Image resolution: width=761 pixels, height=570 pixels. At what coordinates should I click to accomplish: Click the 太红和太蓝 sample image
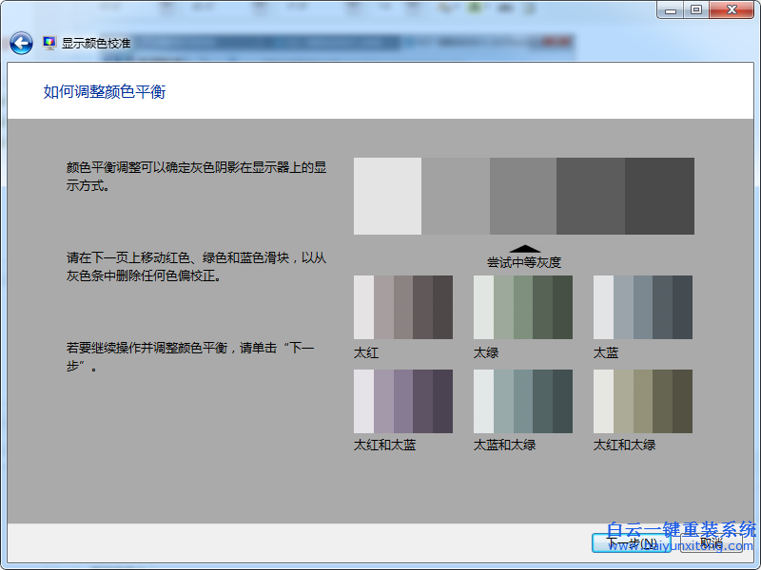pos(402,400)
